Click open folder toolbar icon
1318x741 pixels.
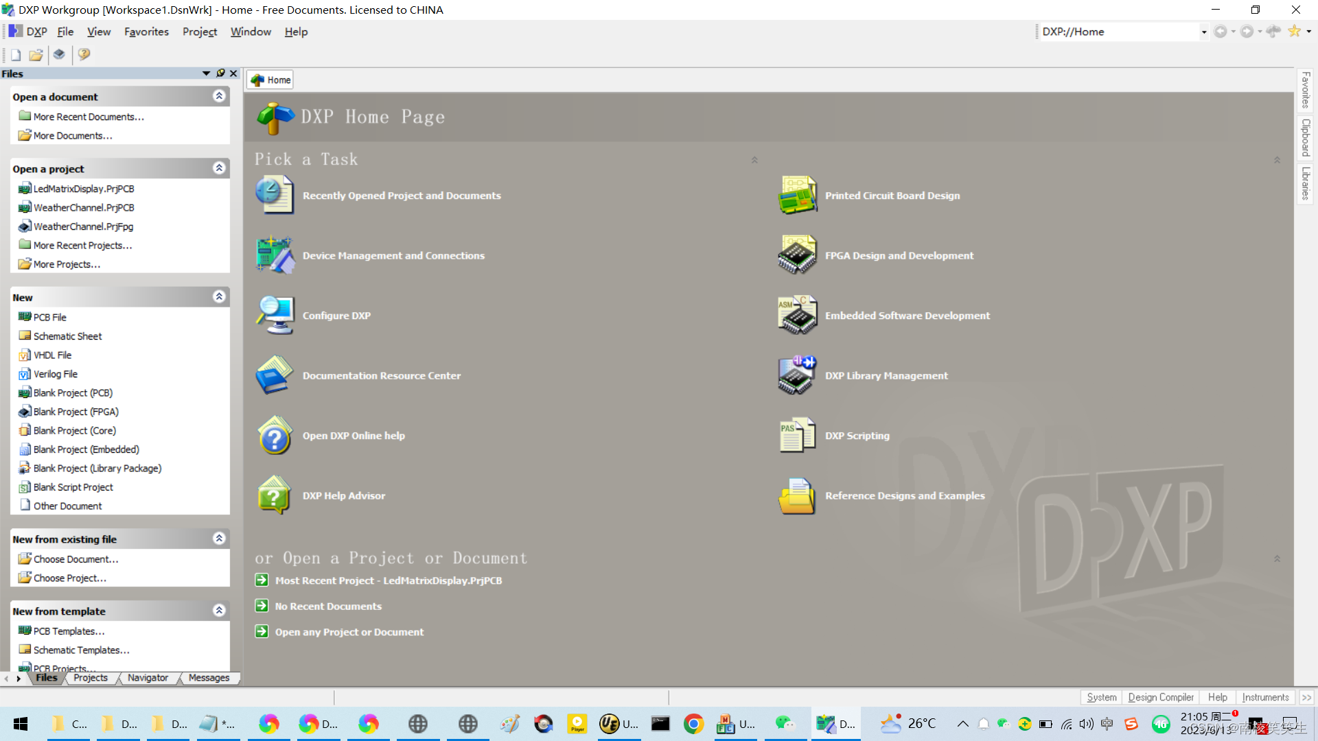coord(36,55)
